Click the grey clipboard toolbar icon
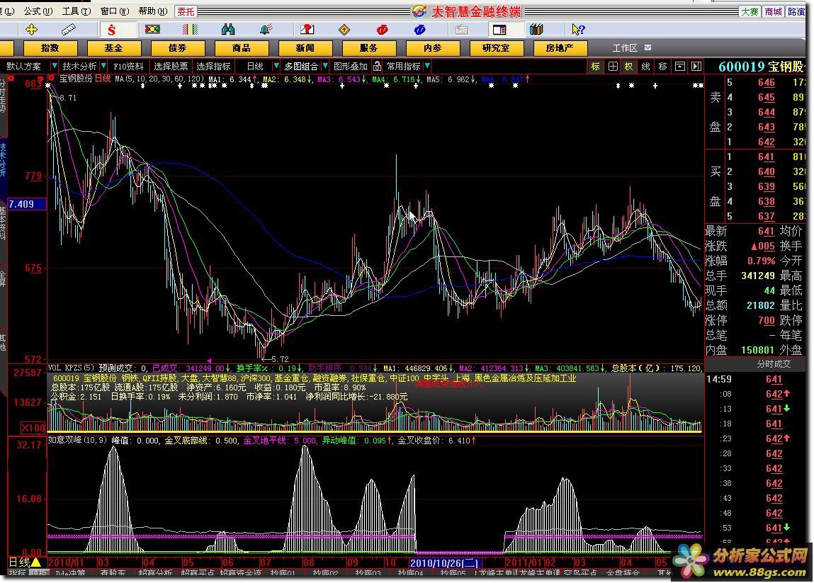The width and height of the screenshot is (814, 583). coord(461,30)
